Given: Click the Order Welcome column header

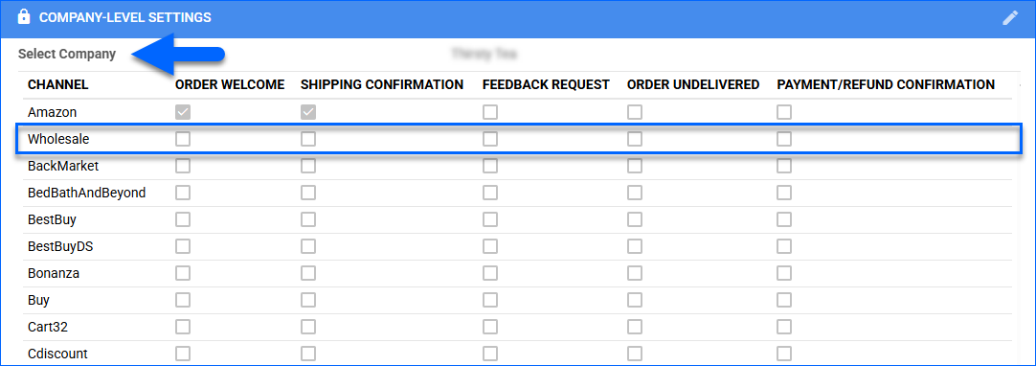Looking at the screenshot, I should point(230,84).
